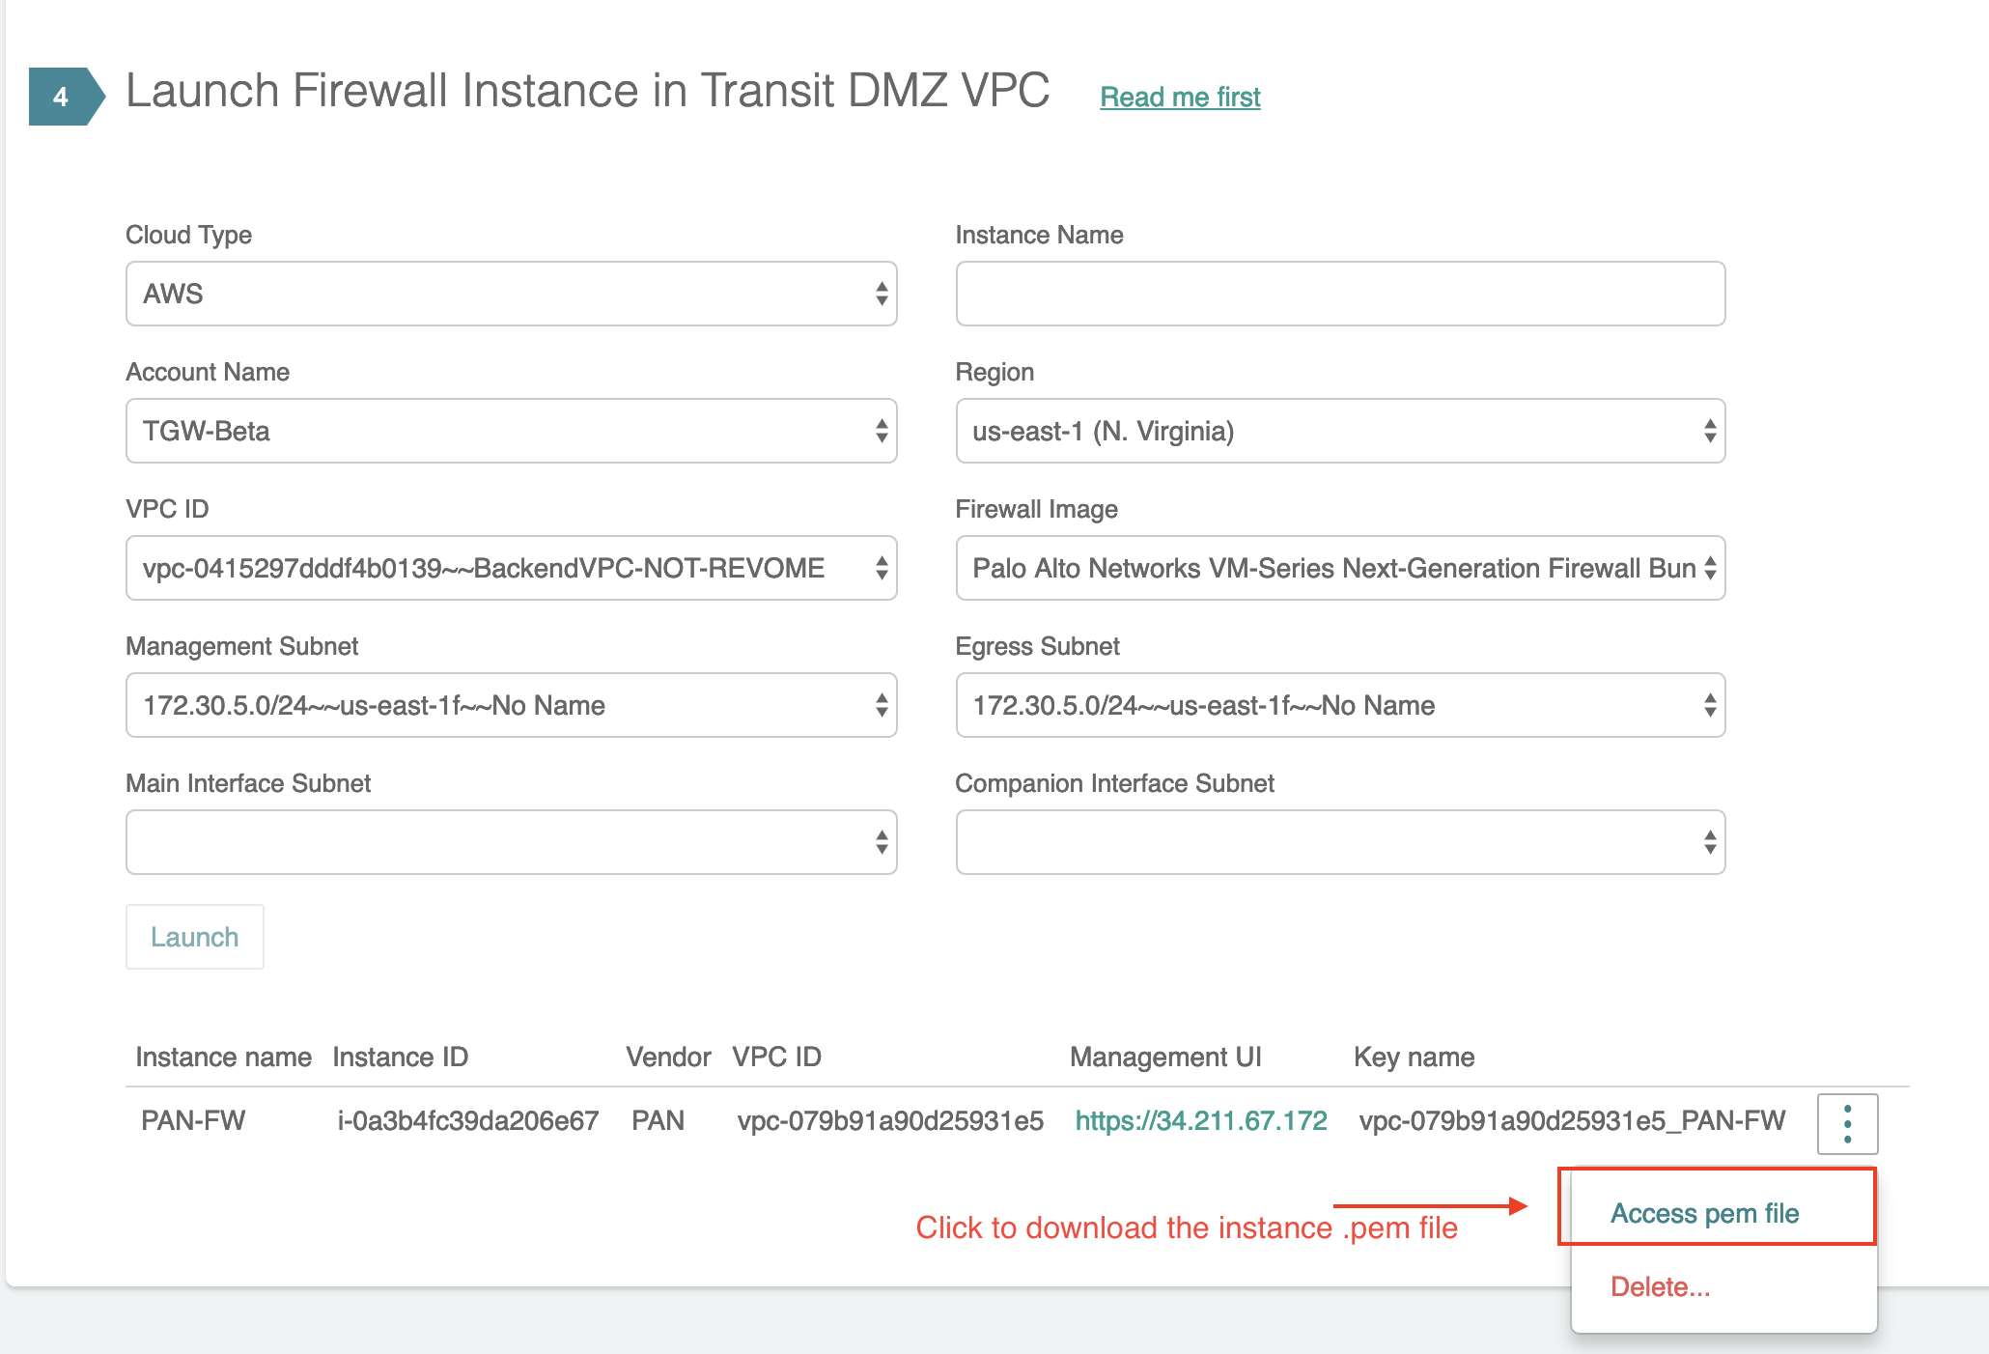The height and width of the screenshot is (1354, 1989).
Task: Expand the Management Subnet dropdown
Action: click(x=511, y=705)
